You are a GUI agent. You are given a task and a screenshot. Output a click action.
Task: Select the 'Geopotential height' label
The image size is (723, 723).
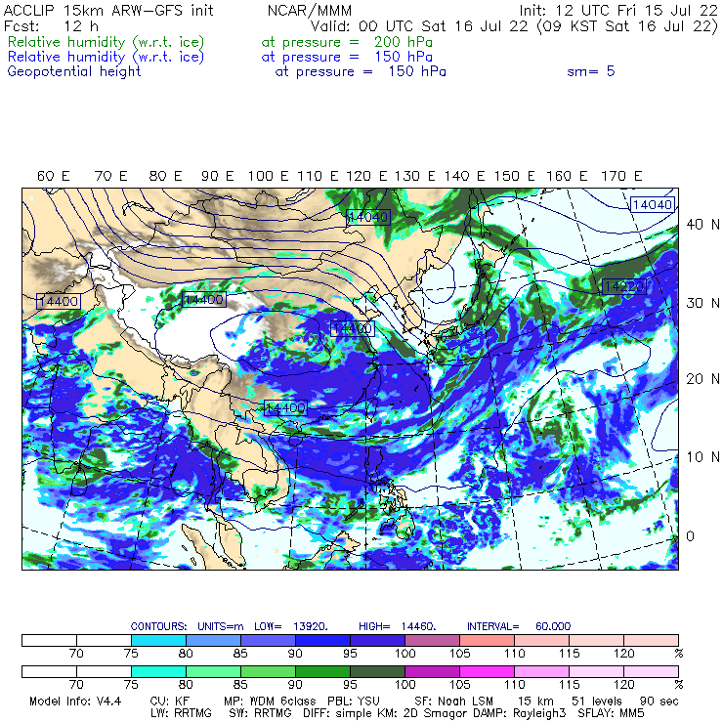coord(74,72)
